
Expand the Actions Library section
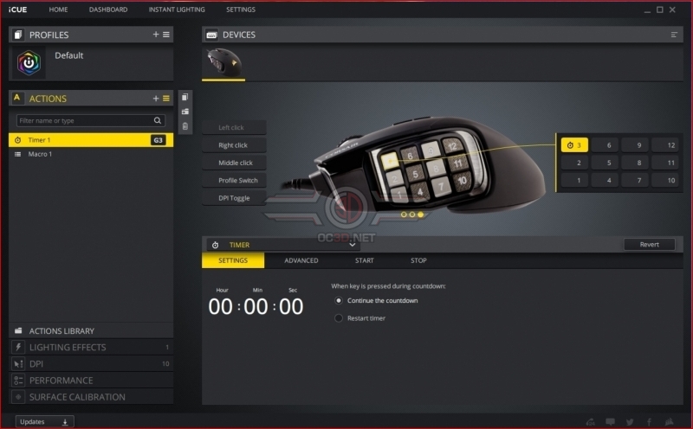tap(91, 331)
